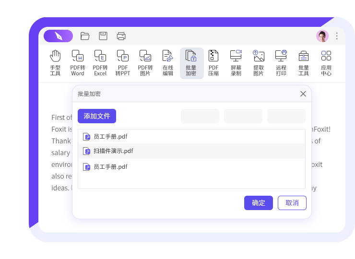
Task: Select 扫描件演示.pdf in the file list
Action: pos(113,151)
